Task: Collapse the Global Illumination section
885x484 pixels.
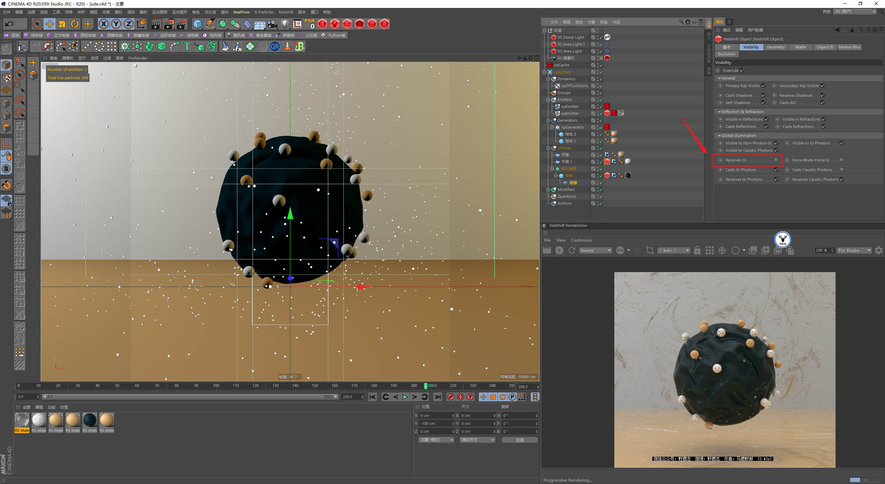Action: (x=719, y=136)
